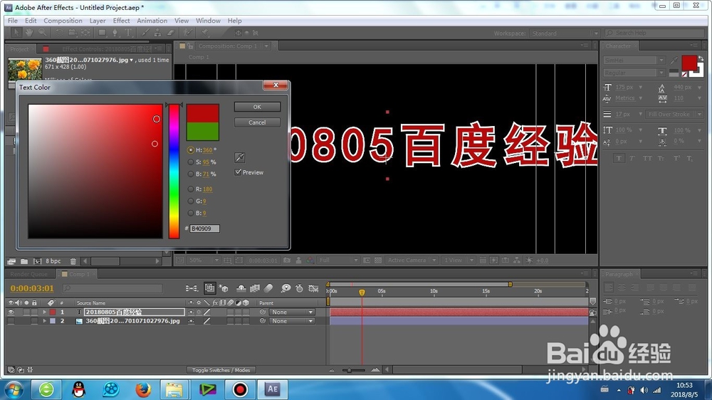
Task: Select the Zoom tool
Action: tap(42, 33)
